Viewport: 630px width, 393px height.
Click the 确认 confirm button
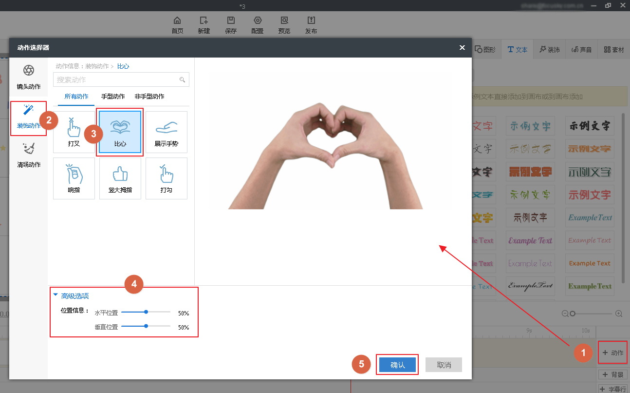coord(398,365)
